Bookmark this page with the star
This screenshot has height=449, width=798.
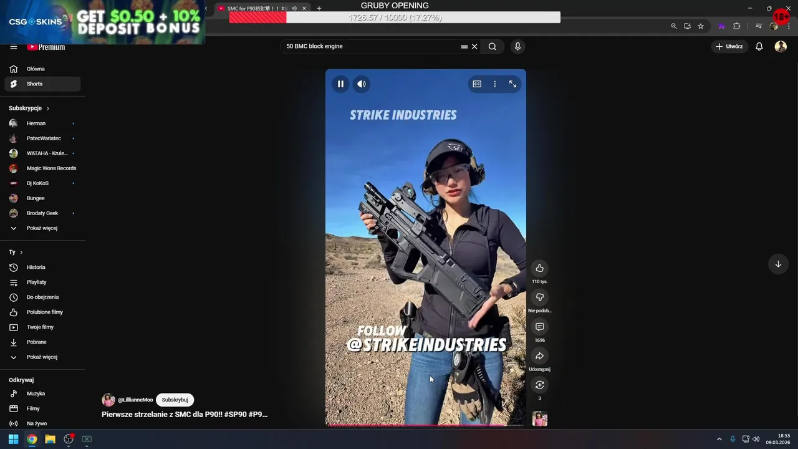tap(701, 26)
